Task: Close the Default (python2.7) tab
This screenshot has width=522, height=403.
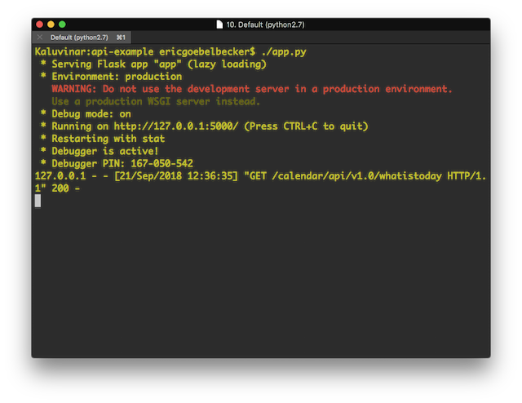Action: tap(40, 38)
